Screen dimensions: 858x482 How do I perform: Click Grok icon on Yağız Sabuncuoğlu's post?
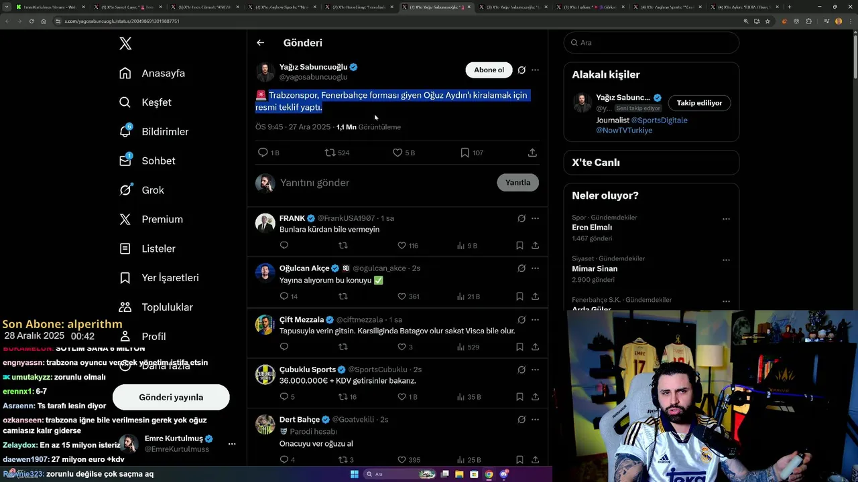[x=522, y=70]
